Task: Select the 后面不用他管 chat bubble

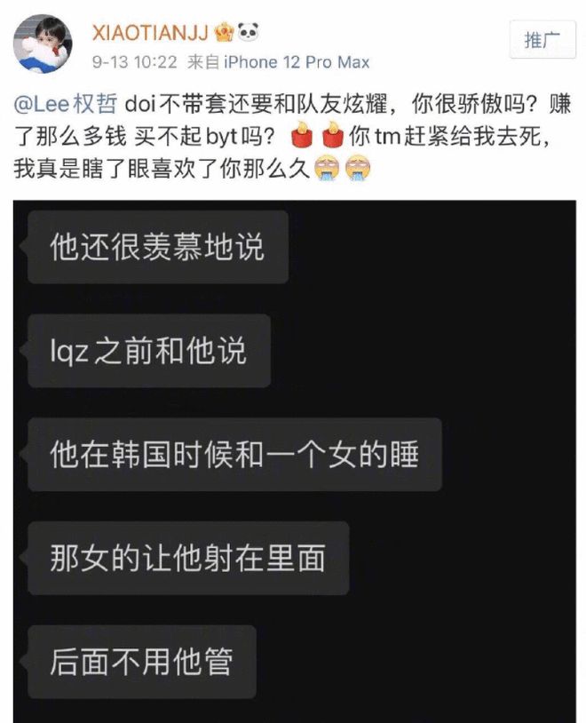Action: coord(142,662)
